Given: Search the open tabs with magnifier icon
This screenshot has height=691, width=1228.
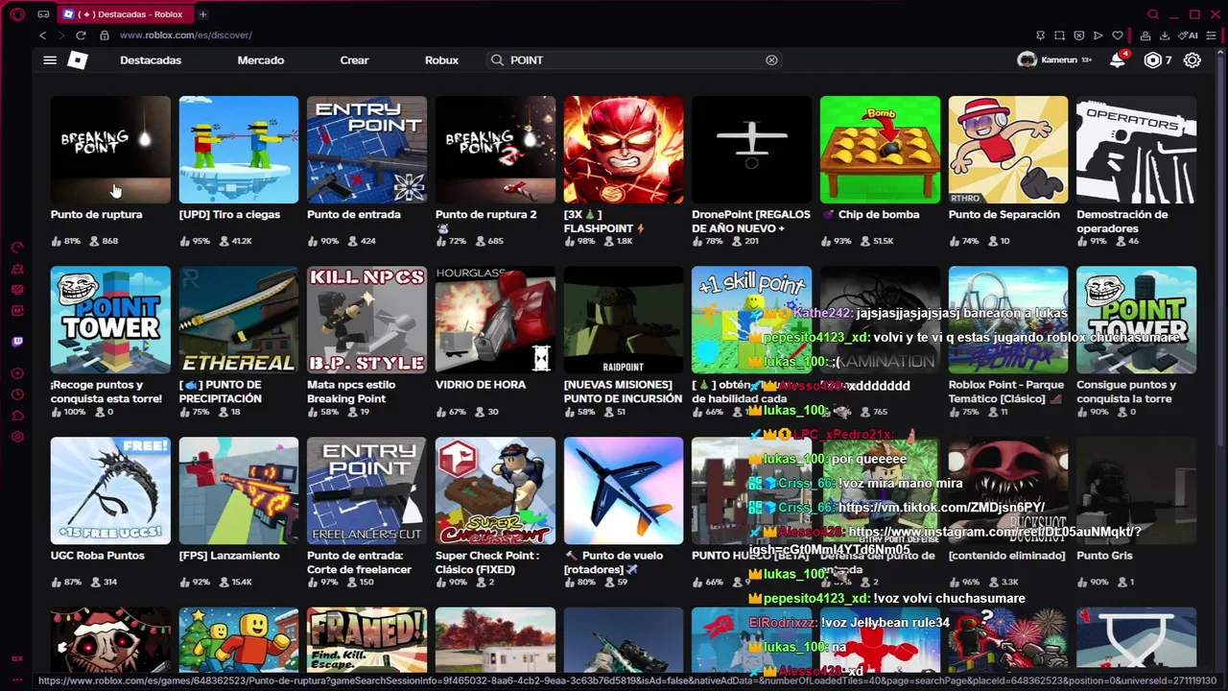Looking at the screenshot, I should 1153,14.
